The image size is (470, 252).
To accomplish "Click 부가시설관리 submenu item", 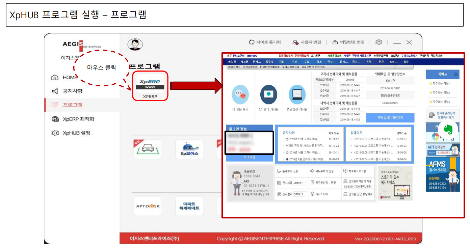I will click(x=250, y=67).
